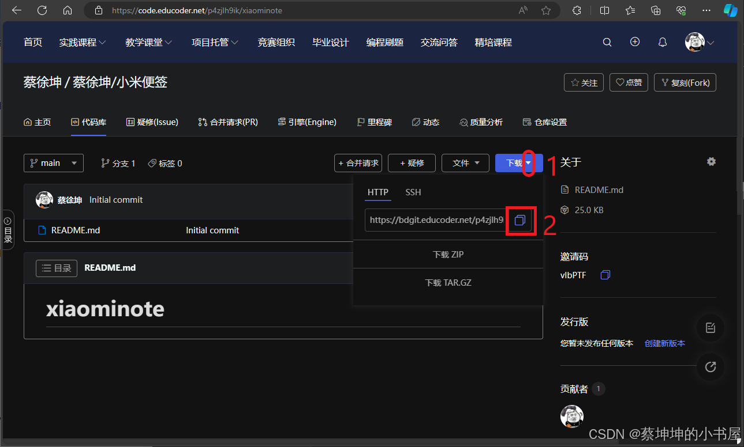
Task: Switch to the 主页 repository tab
Action: tap(37, 122)
